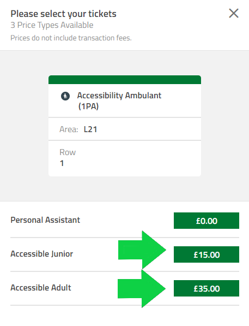Screen dimensions: 249x326
Task: Click the Row field label
Action: 68,152
